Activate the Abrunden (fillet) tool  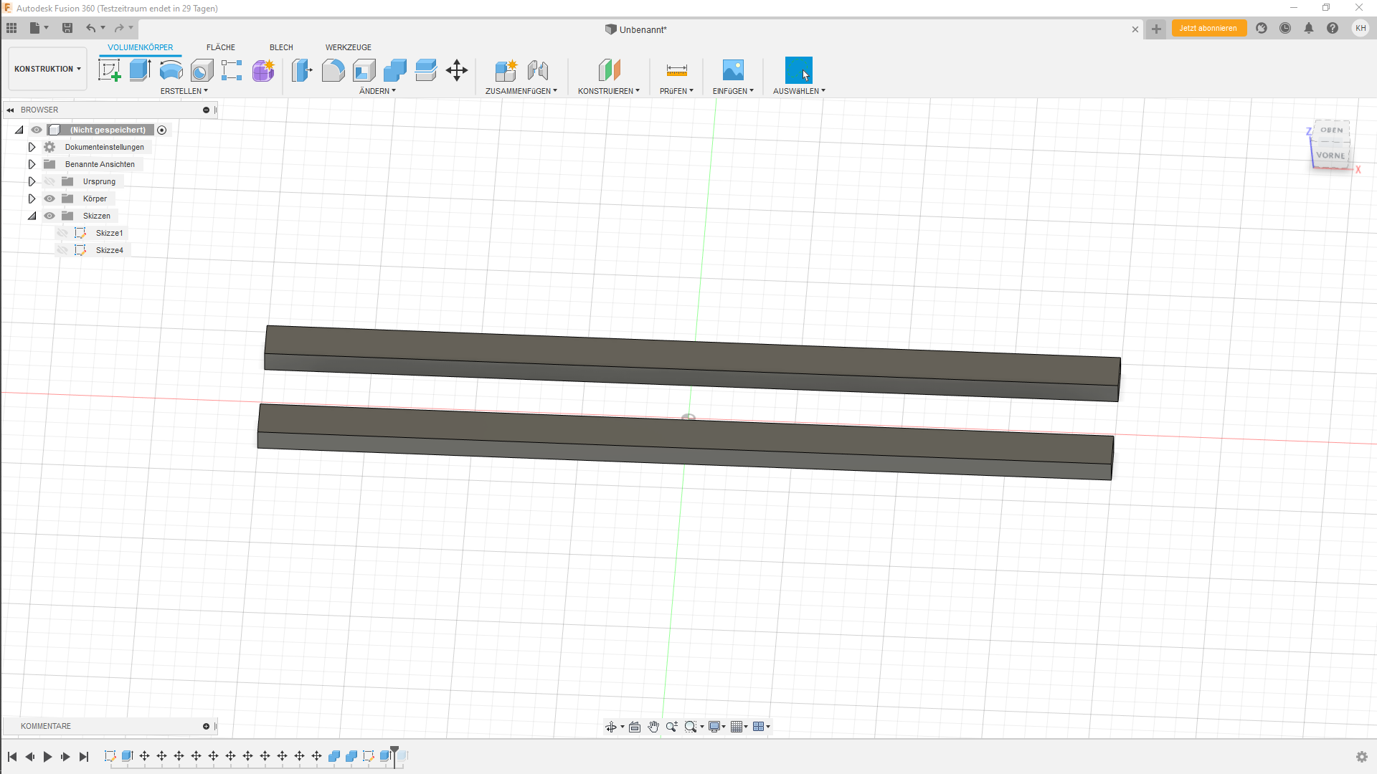point(333,70)
